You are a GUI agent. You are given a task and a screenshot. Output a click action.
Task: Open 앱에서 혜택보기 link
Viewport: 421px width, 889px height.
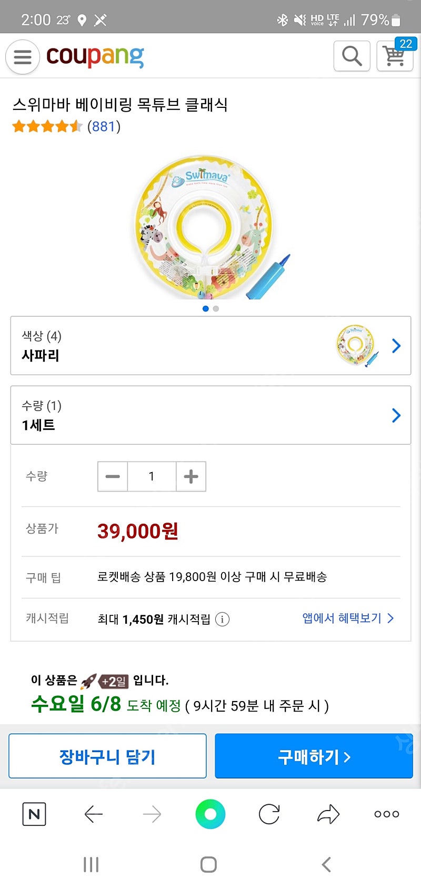347,618
